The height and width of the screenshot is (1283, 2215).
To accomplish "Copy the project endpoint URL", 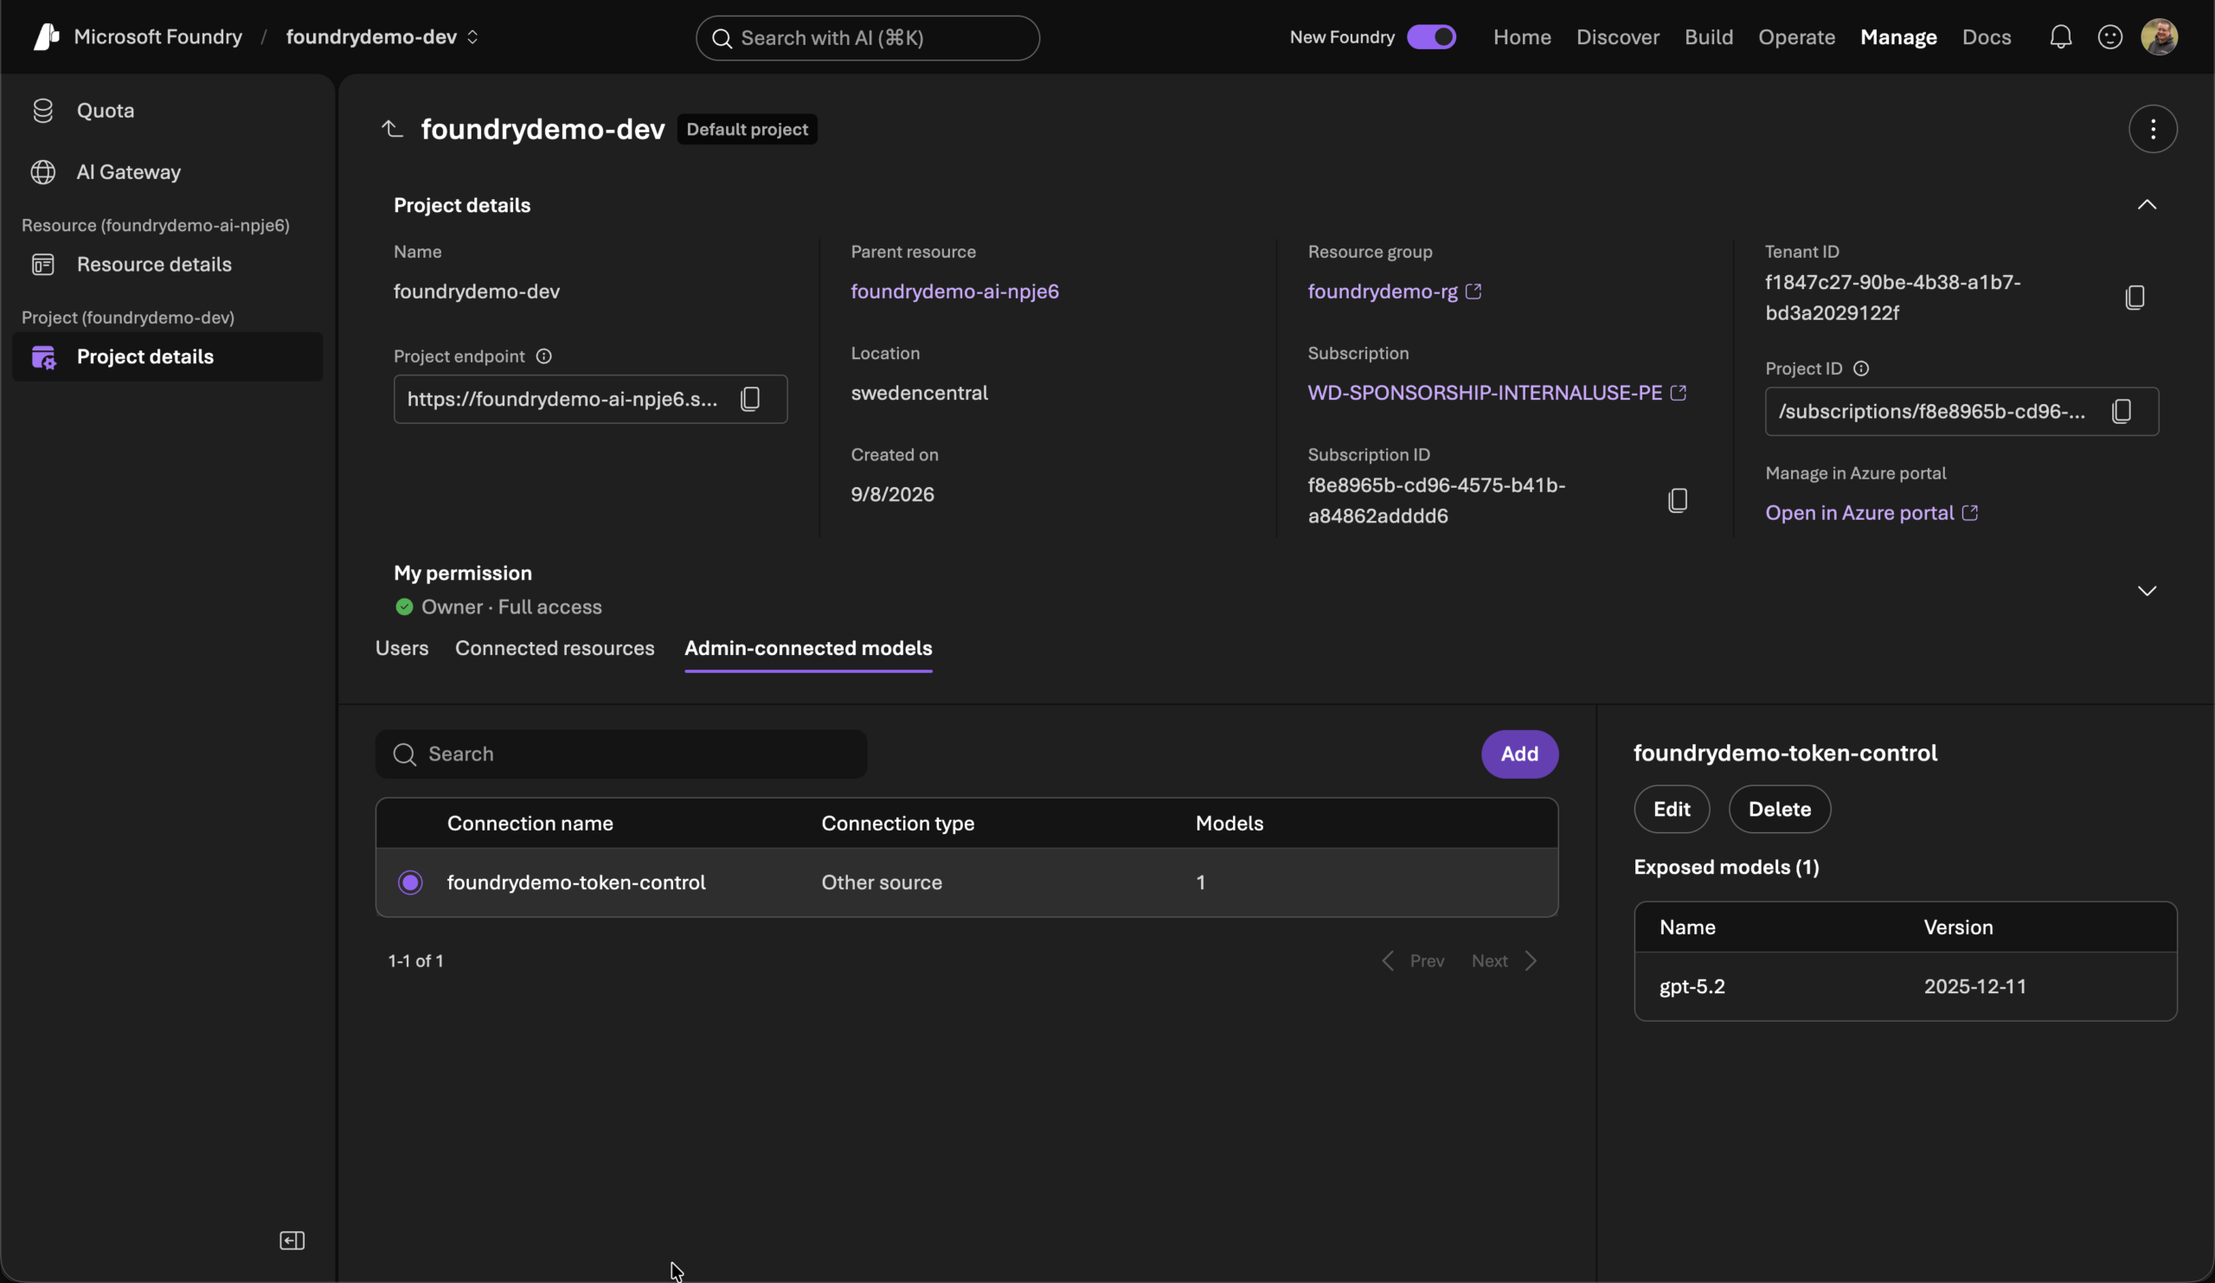I will pos(750,399).
